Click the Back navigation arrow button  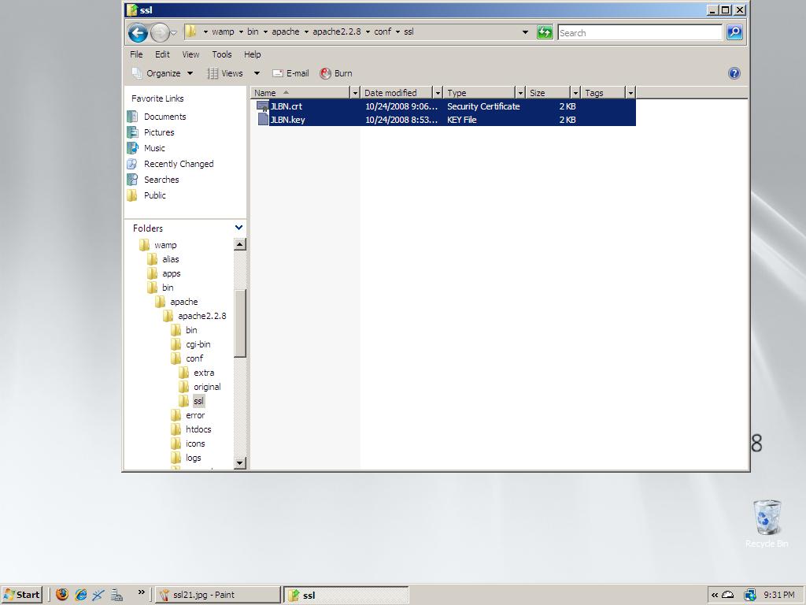click(138, 32)
